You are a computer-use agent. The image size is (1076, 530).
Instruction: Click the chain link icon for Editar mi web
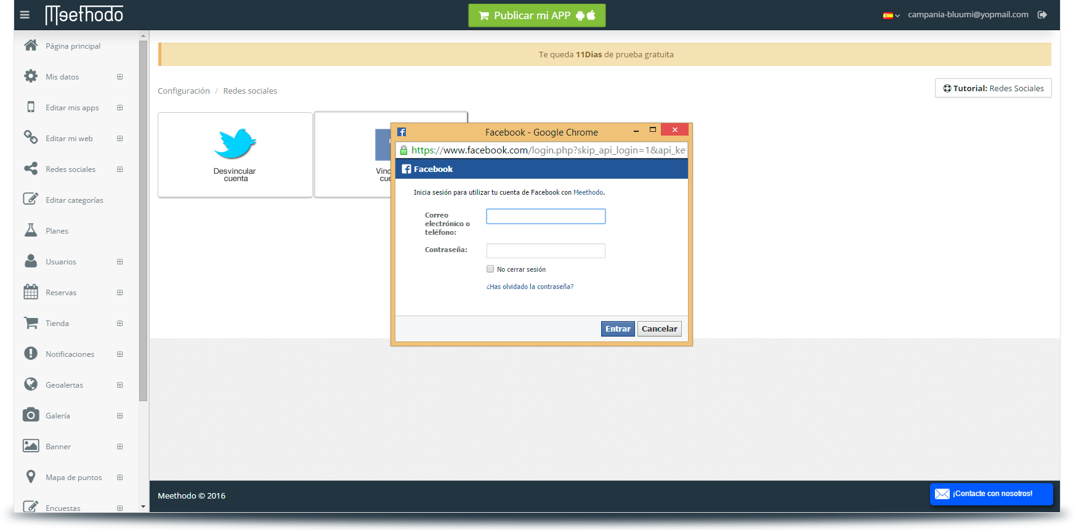click(31, 137)
